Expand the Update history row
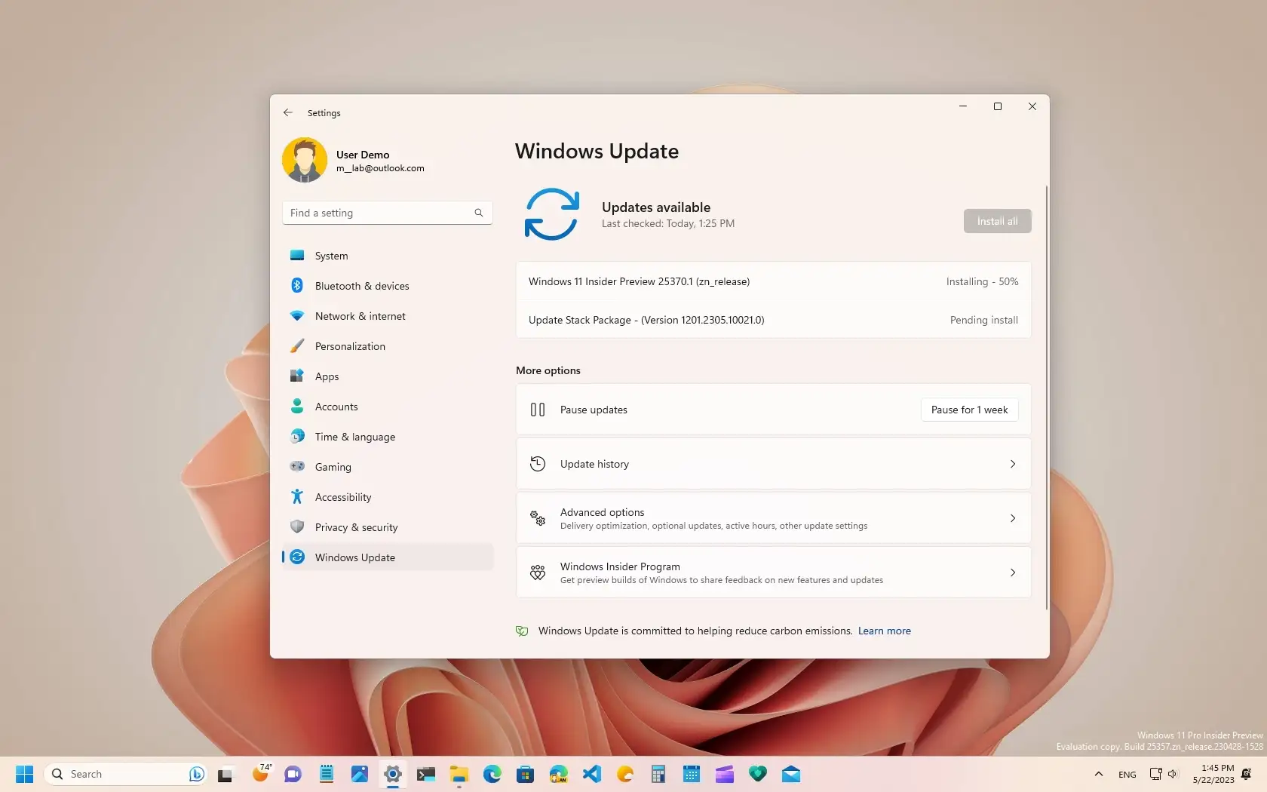The height and width of the screenshot is (792, 1267). 772,463
